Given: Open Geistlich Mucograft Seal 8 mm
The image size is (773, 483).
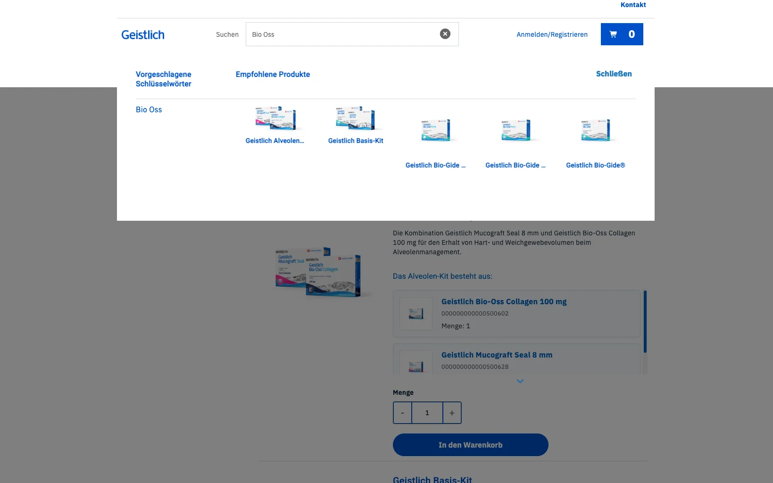Looking at the screenshot, I should pos(497,355).
